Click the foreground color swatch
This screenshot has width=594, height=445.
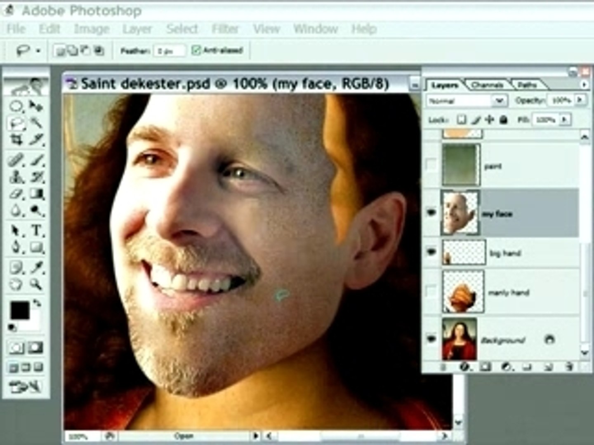coord(19,309)
